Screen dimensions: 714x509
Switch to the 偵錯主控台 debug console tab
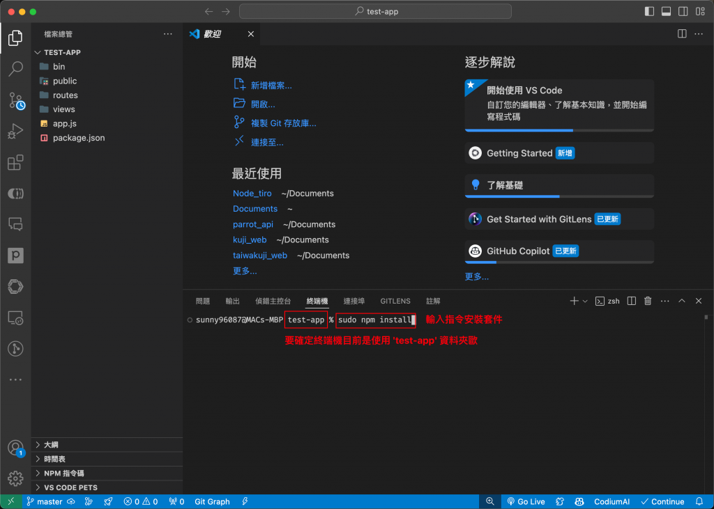click(273, 301)
